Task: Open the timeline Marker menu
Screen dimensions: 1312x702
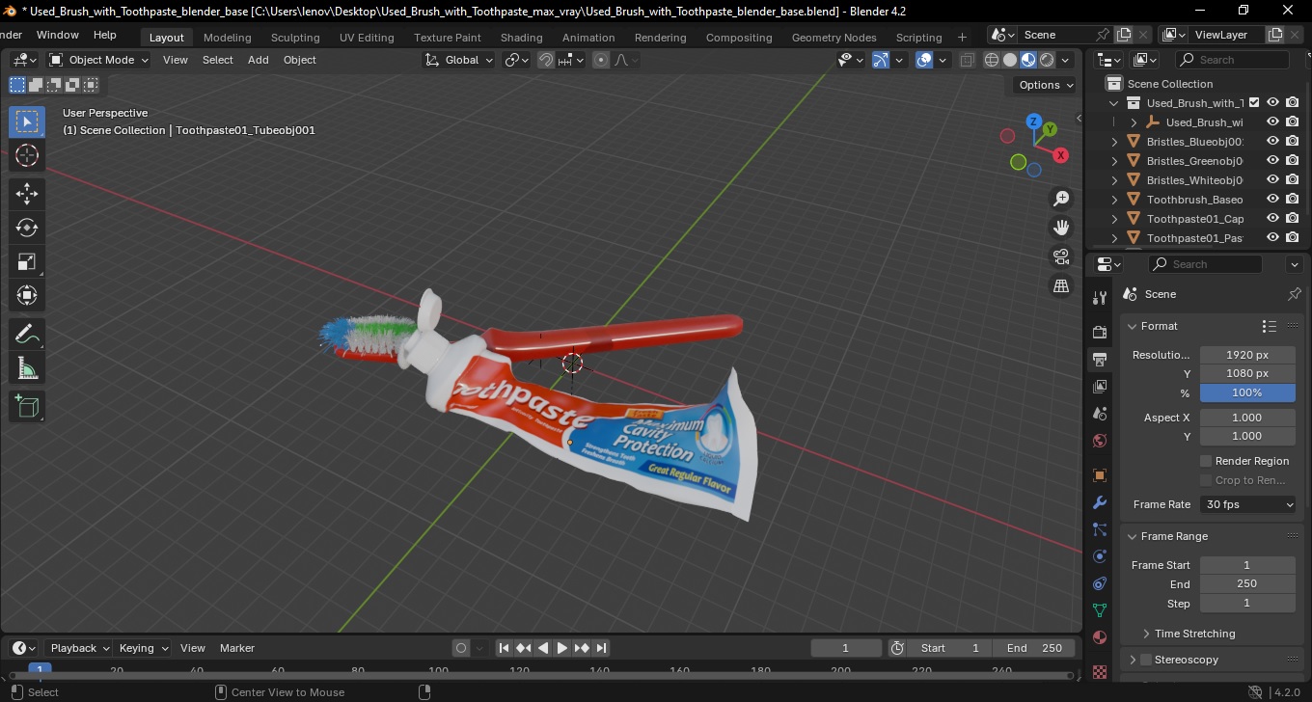Action: (237, 648)
